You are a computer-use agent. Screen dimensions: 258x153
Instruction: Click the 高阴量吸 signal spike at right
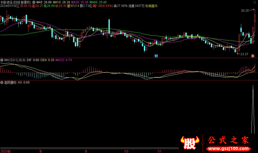pos(254,107)
